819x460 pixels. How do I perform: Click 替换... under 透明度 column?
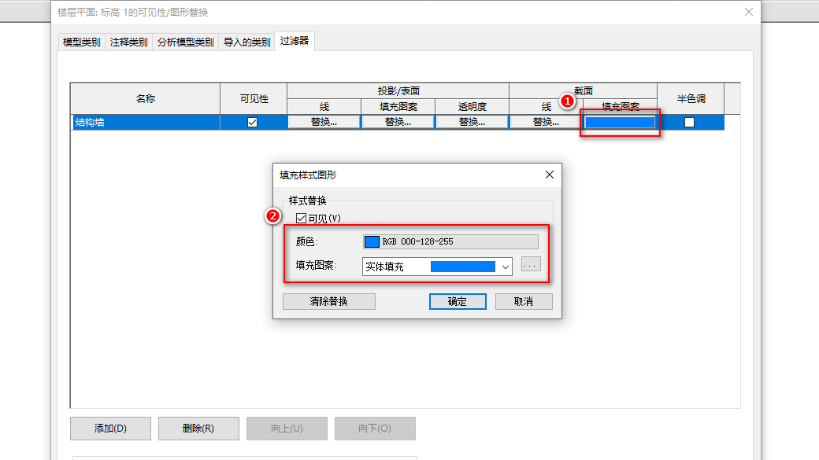click(471, 121)
